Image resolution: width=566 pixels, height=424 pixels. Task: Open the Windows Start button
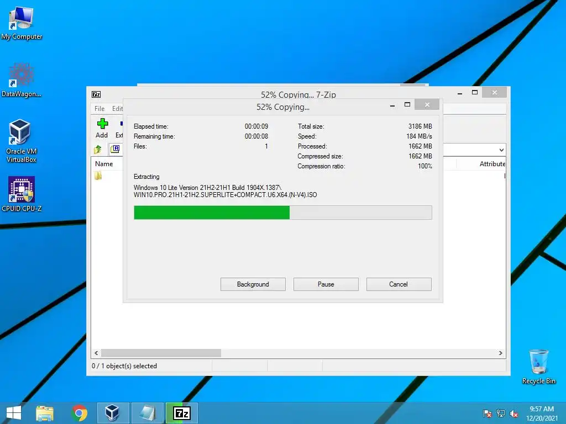(14, 413)
